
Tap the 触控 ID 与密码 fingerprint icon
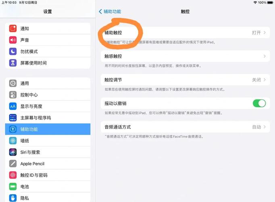click(13, 175)
